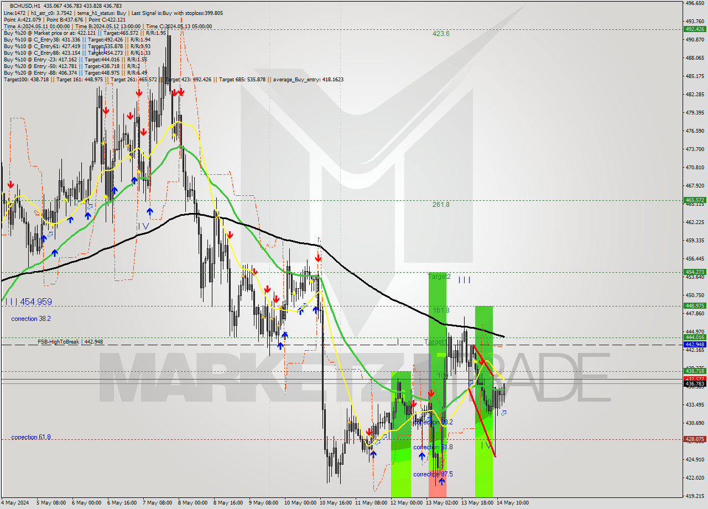Click the 473.700 axis tick value
Screen dimensions: 708x509
click(695, 149)
